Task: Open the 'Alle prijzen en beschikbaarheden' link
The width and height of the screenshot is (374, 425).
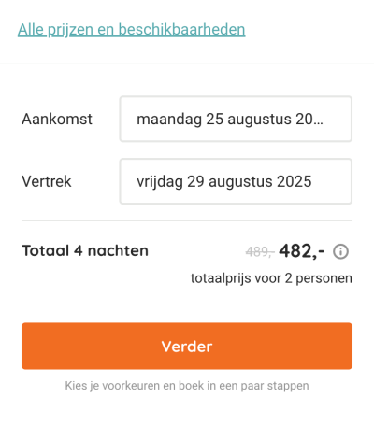Action: [x=131, y=30]
